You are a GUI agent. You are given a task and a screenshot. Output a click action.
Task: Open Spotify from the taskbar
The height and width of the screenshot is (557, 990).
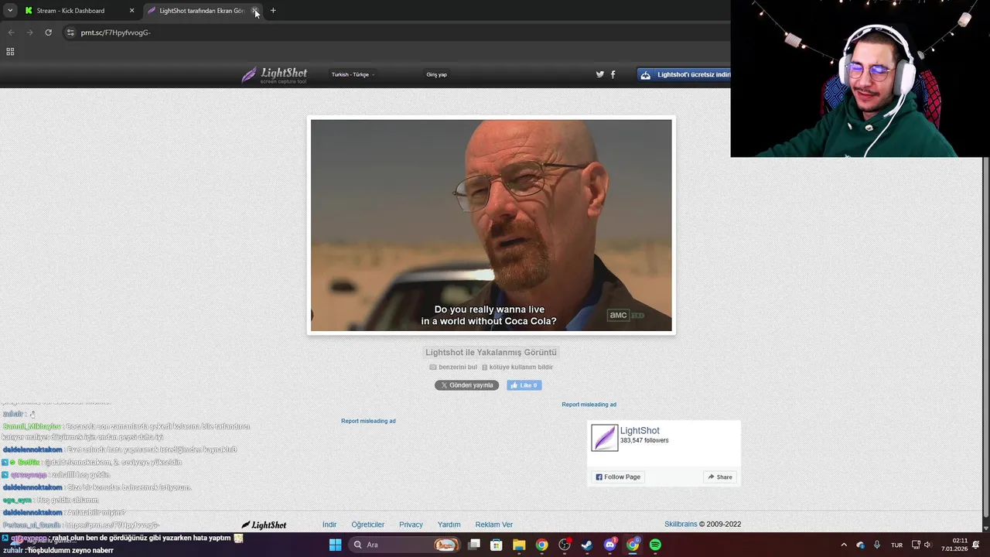pyautogui.click(x=655, y=545)
